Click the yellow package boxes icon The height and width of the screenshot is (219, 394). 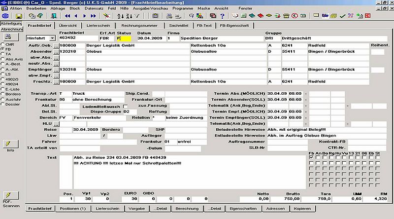[x=334, y=16]
